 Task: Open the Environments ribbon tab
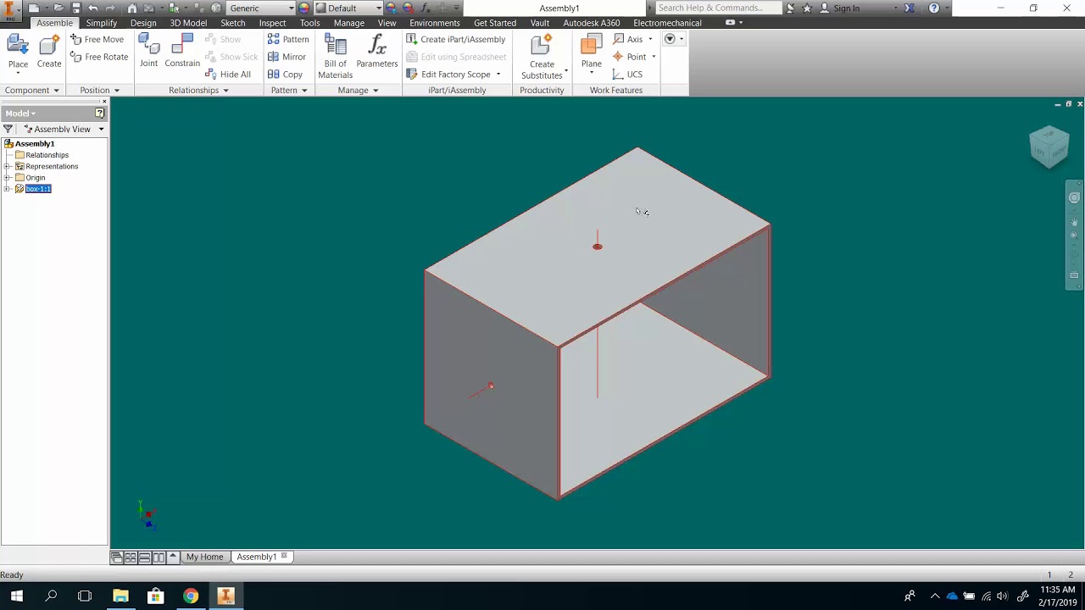[435, 23]
